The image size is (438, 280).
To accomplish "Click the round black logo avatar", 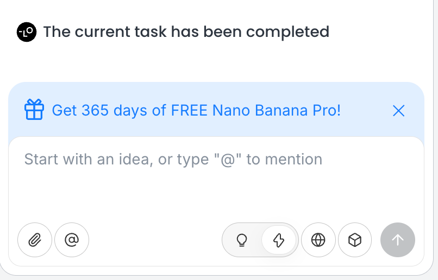I will tap(27, 32).
